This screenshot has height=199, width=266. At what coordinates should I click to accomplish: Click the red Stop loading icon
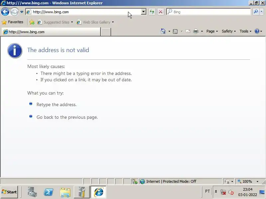click(160, 12)
